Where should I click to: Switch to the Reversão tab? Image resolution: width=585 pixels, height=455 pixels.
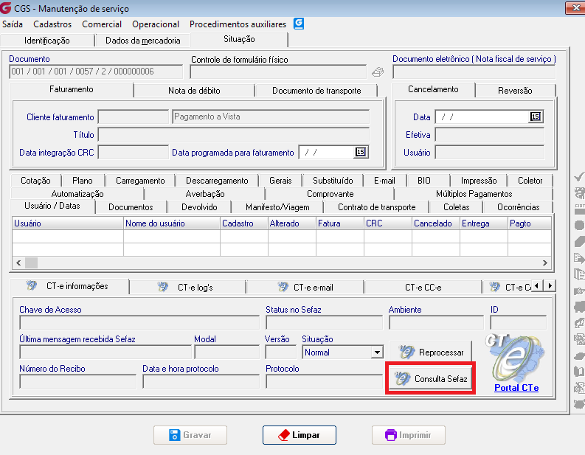[515, 91]
